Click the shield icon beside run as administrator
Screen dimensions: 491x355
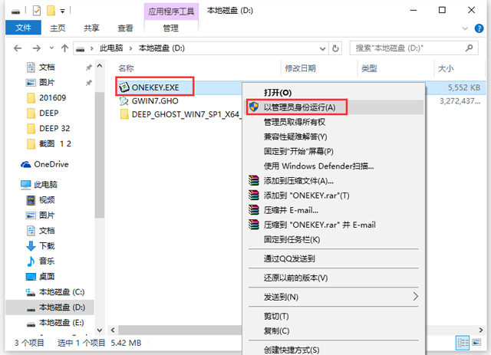254,107
